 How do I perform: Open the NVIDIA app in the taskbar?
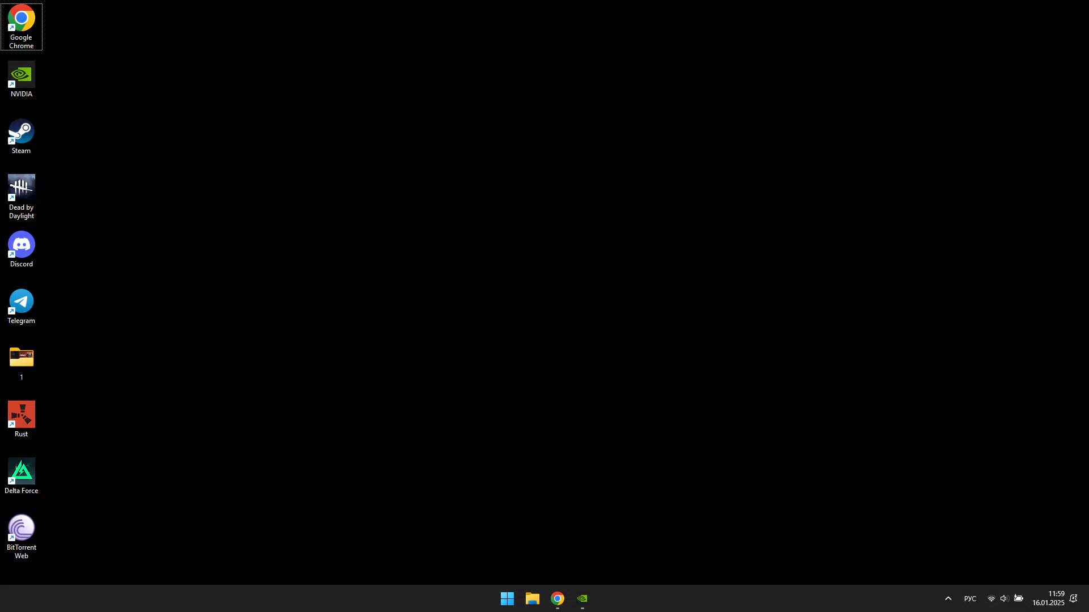pos(583,598)
